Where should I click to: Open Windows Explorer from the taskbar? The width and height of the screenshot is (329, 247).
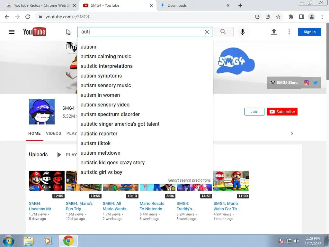(x=29, y=241)
